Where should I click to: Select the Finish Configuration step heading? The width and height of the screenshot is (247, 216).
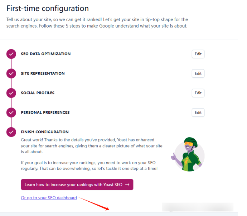point(45,132)
